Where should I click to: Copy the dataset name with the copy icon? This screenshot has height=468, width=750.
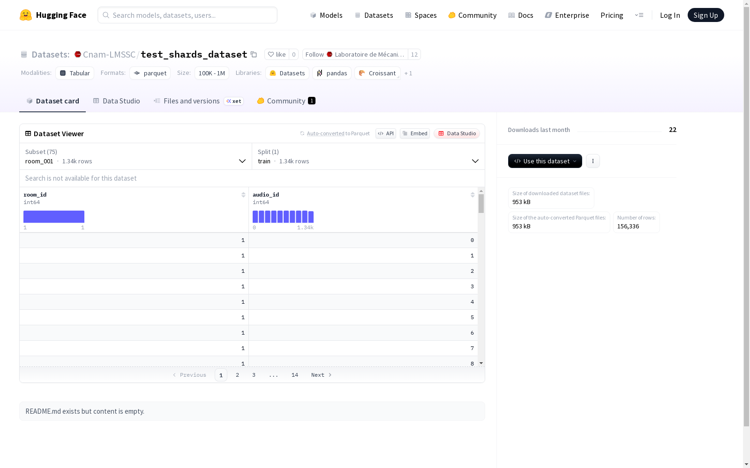pyautogui.click(x=254, y=54)
